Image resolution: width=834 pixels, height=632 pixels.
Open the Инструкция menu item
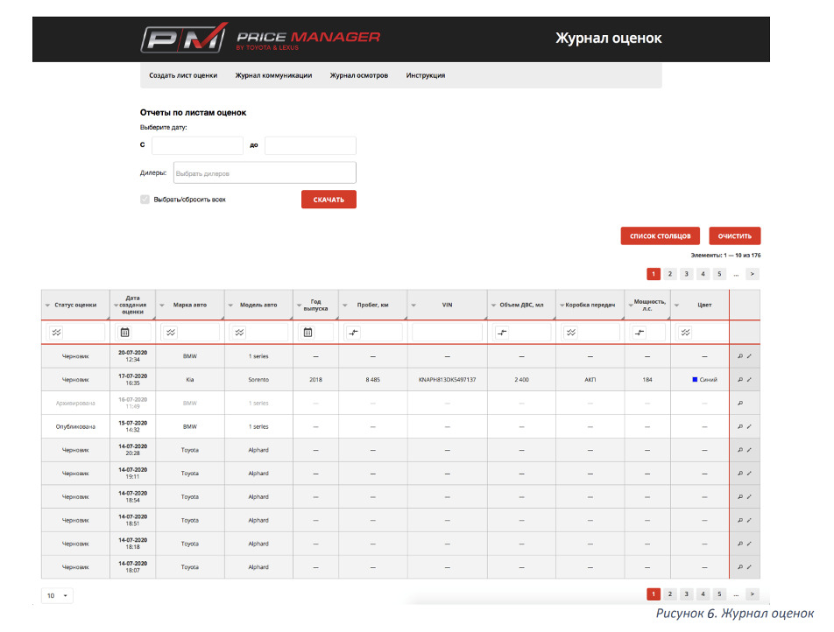(x=426, y=75)
